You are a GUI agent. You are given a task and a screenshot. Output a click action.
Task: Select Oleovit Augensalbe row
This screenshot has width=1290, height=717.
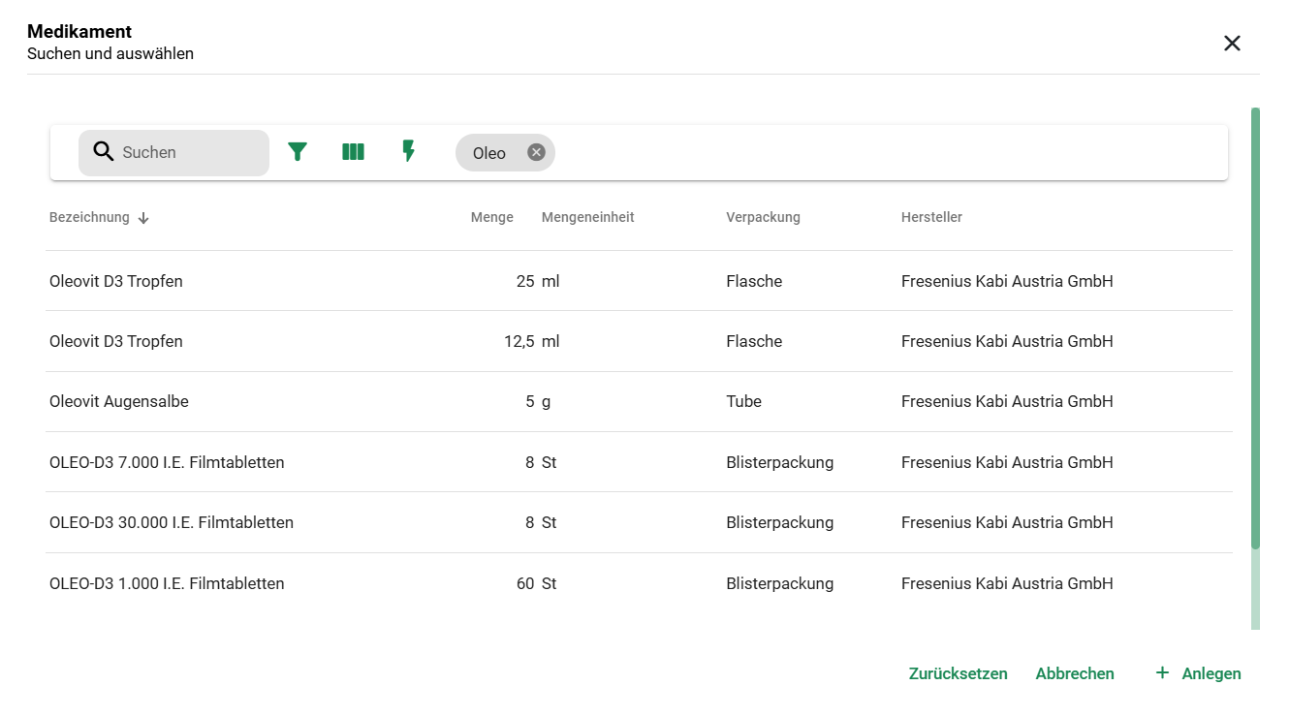click(119, 401)
